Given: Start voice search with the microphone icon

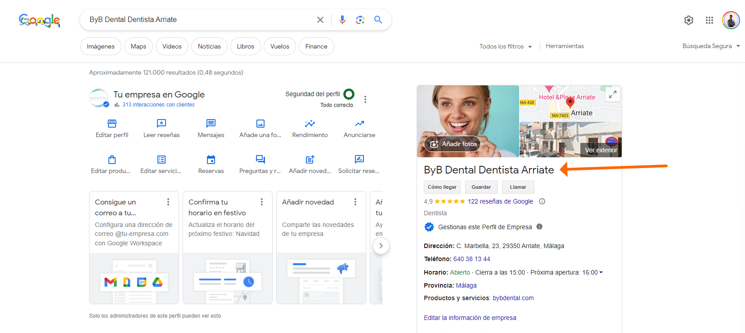Looking at the screenshot, I should (342, 20).
